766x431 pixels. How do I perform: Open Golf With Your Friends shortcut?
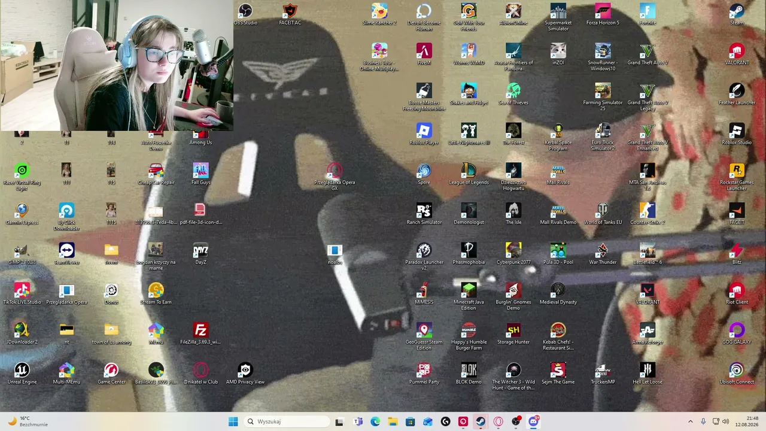469,17
